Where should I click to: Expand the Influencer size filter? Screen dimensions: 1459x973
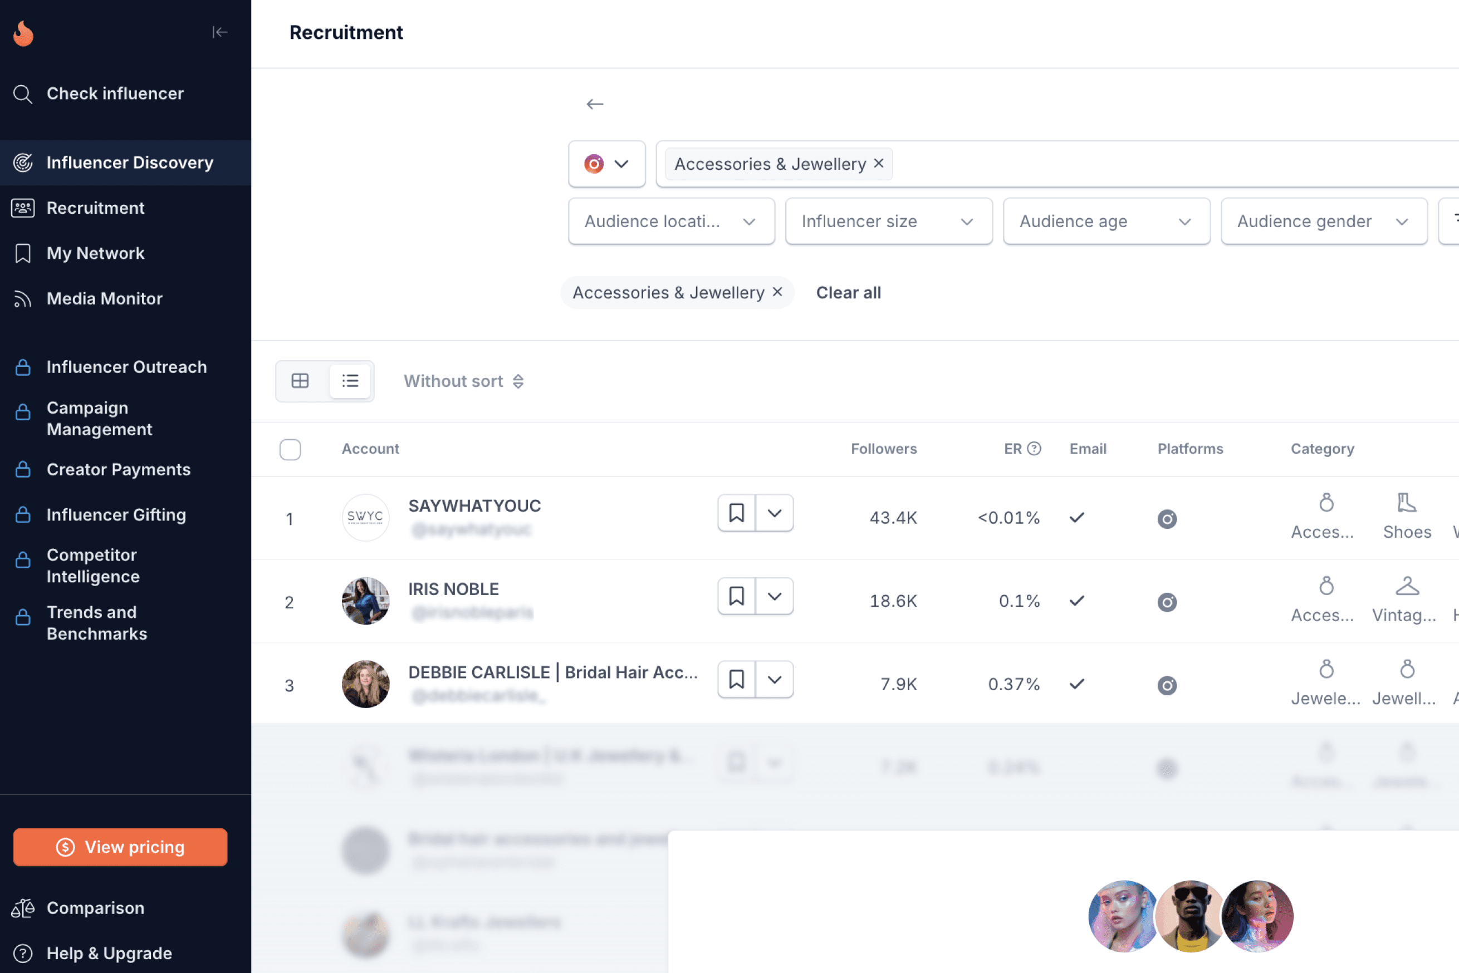[888, 221]
